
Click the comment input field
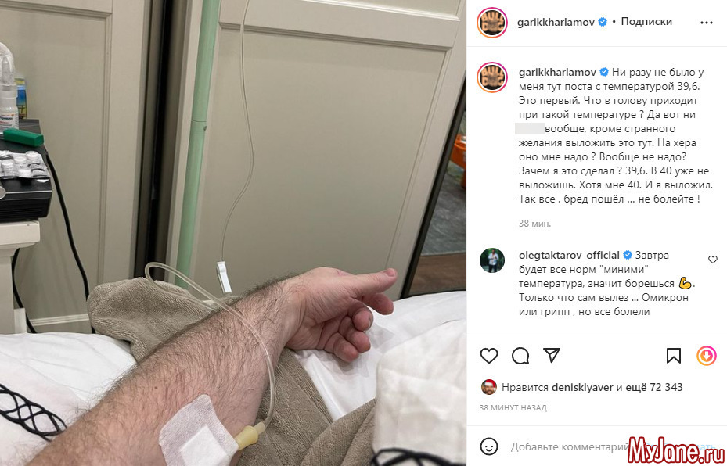point(570,447)
